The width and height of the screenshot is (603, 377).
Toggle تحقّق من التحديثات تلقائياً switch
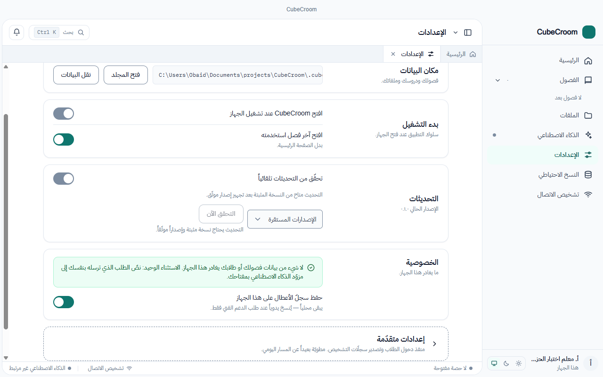coord(64,179)
